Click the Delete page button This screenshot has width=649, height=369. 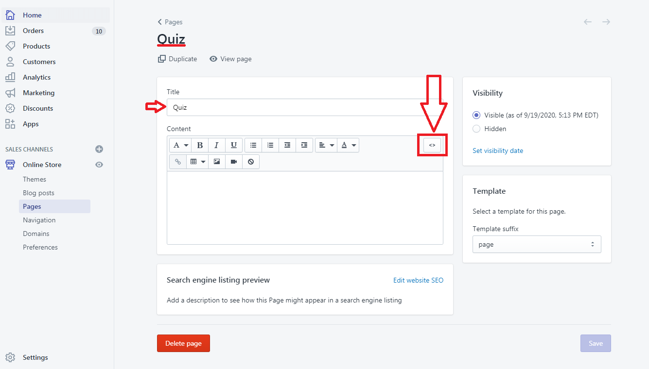point(183,343)
